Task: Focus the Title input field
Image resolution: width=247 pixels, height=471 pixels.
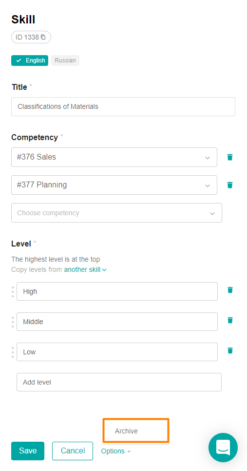Action: point(123,106)
